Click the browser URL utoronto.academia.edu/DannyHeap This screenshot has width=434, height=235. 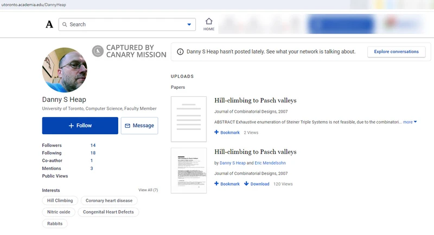click(34, 5)
